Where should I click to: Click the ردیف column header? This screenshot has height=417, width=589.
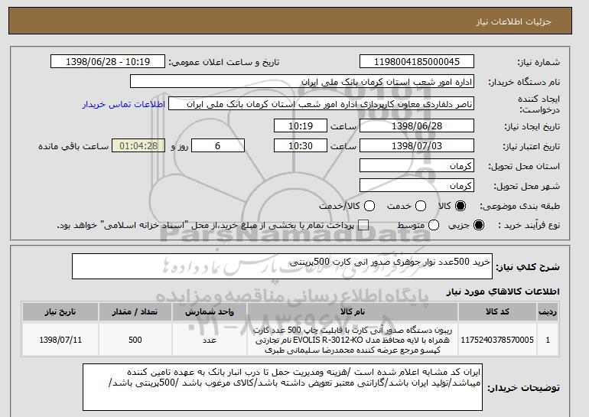[x=548, y=312]
